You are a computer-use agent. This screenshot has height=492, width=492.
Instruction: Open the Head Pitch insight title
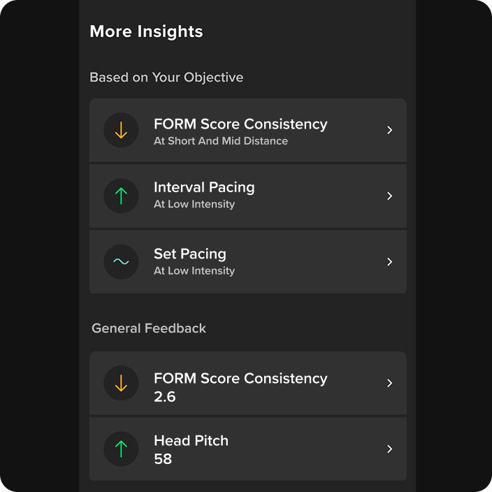coord(191,440)
